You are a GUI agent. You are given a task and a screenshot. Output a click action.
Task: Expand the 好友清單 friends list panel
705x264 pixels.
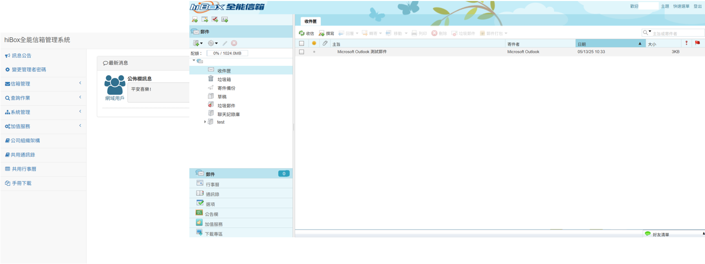click(x=674, y=234)
